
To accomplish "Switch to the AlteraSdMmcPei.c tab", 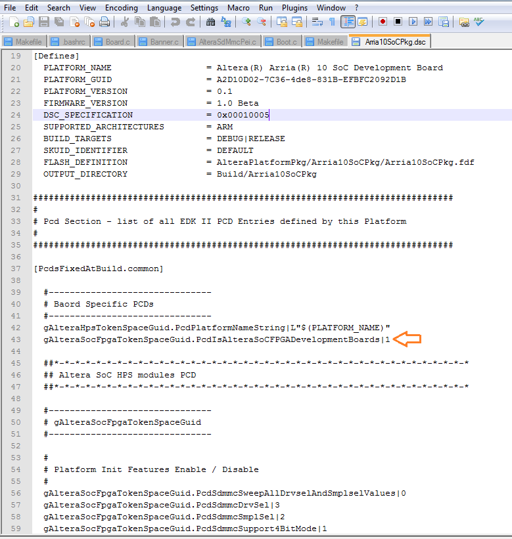I will click(x=223, y=41).
